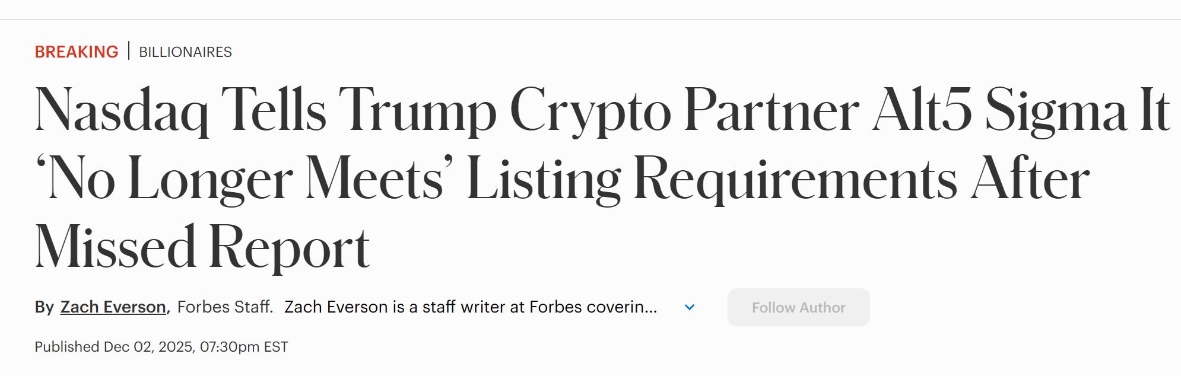The height and width of the screenshot is (376, 1181).
Task: Click the date "Dec 02, 2025"
Action: pyautogui.click(x=149, y=347)
